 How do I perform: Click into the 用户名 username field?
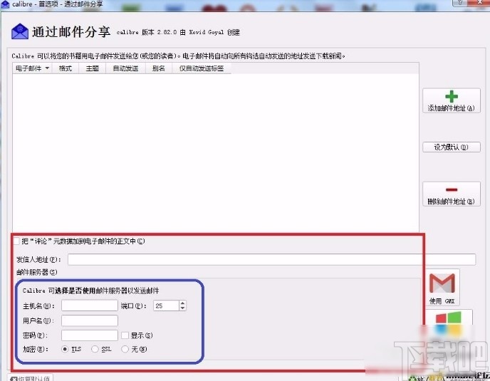pos(89,320)
